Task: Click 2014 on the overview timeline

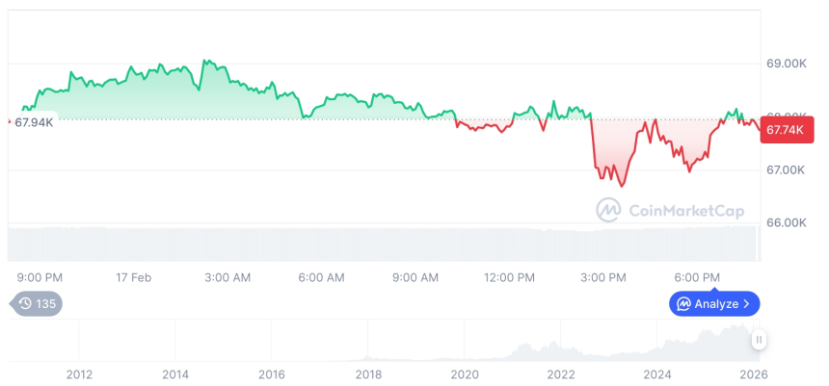Action: (x=175, y=373)
